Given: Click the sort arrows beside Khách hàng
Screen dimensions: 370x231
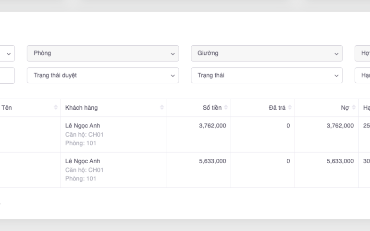Looking at the screenshot, I should pos(162,108).
